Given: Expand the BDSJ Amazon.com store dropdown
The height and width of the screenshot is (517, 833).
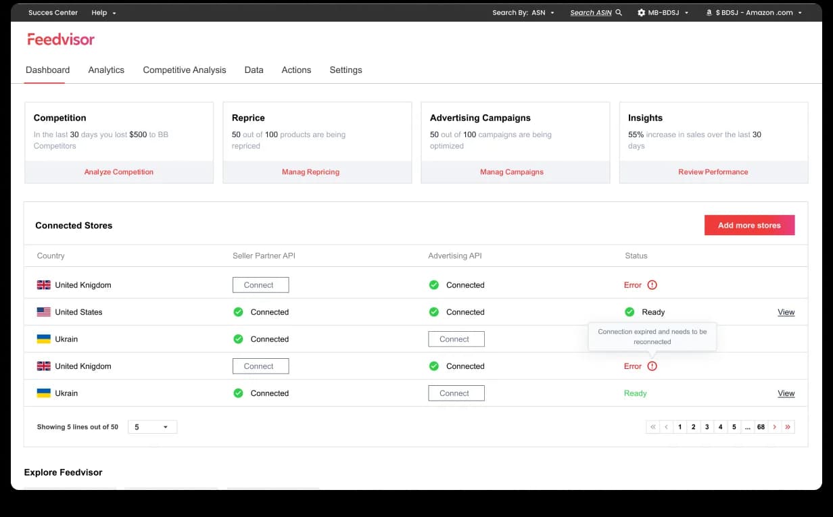Looking at the screenshot, I should 754,12.
